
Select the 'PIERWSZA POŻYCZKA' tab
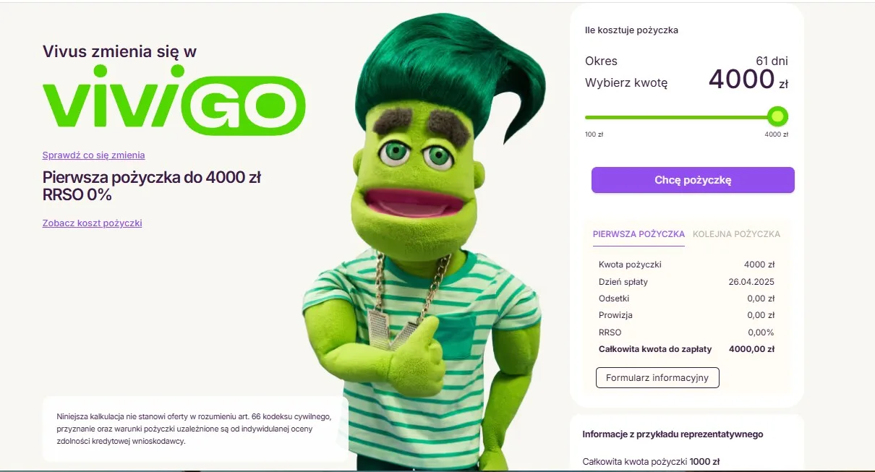click(x=639, y=234)
